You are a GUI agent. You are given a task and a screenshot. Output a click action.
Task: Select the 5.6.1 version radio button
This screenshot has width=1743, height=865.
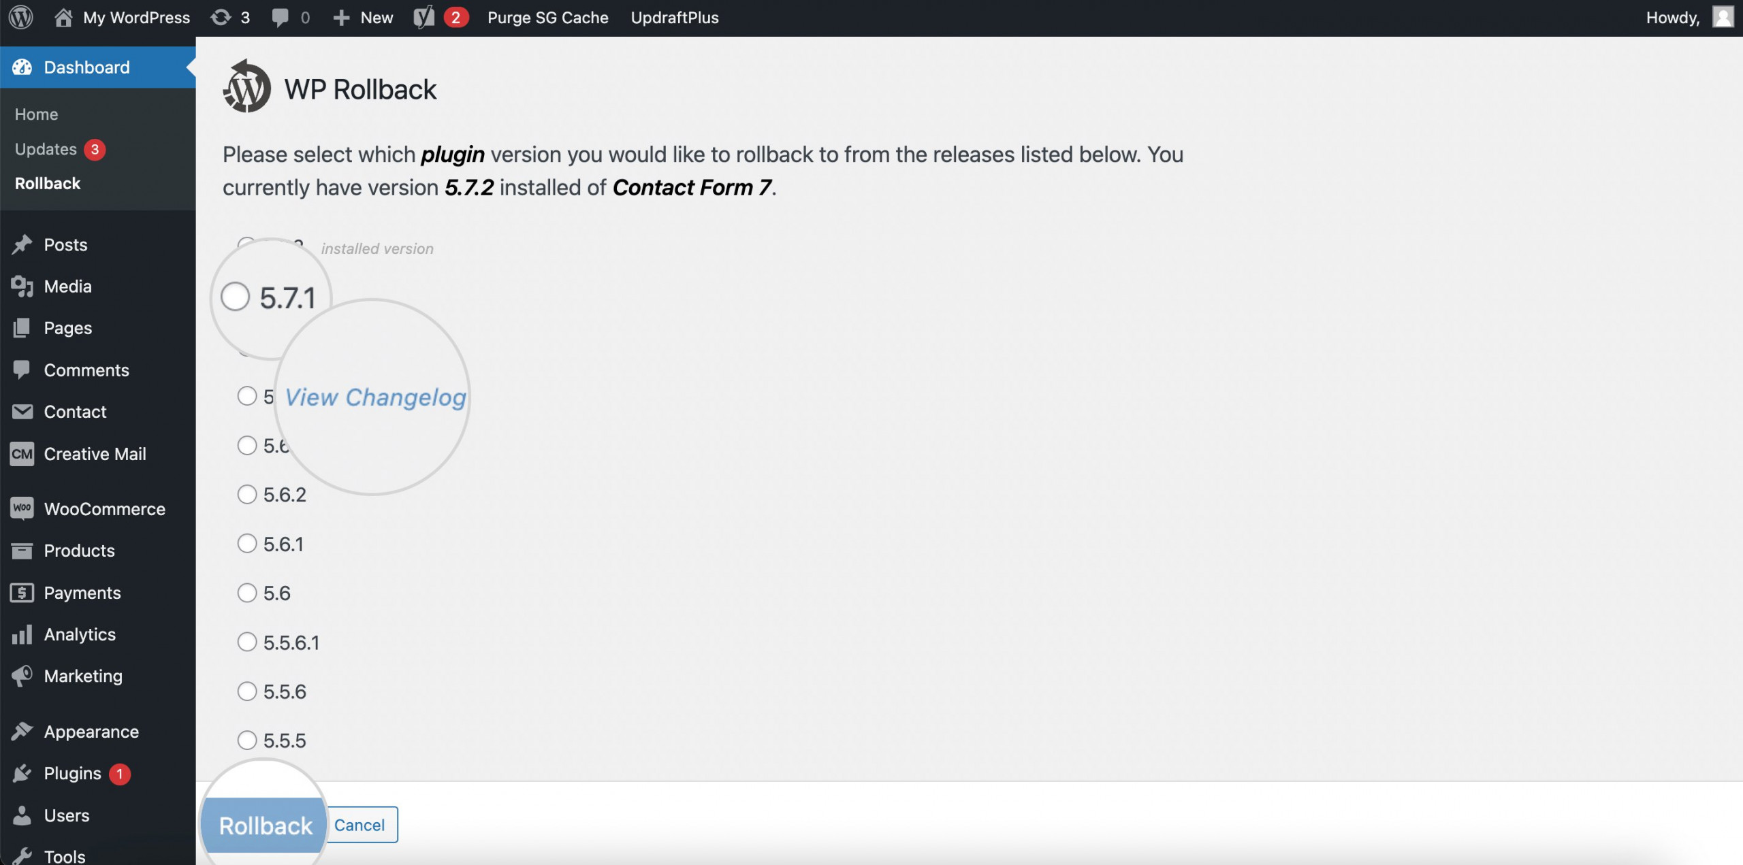(247, 543)
